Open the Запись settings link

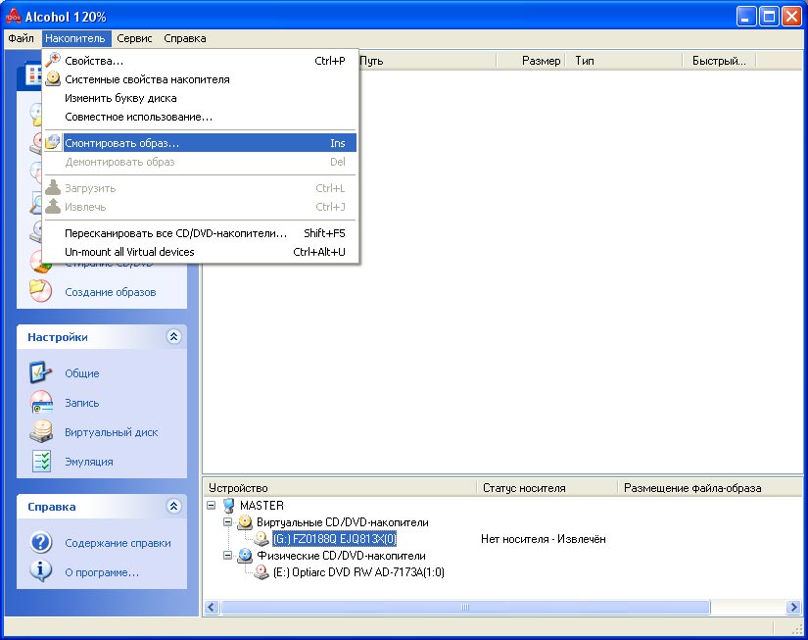pos(82,403)
